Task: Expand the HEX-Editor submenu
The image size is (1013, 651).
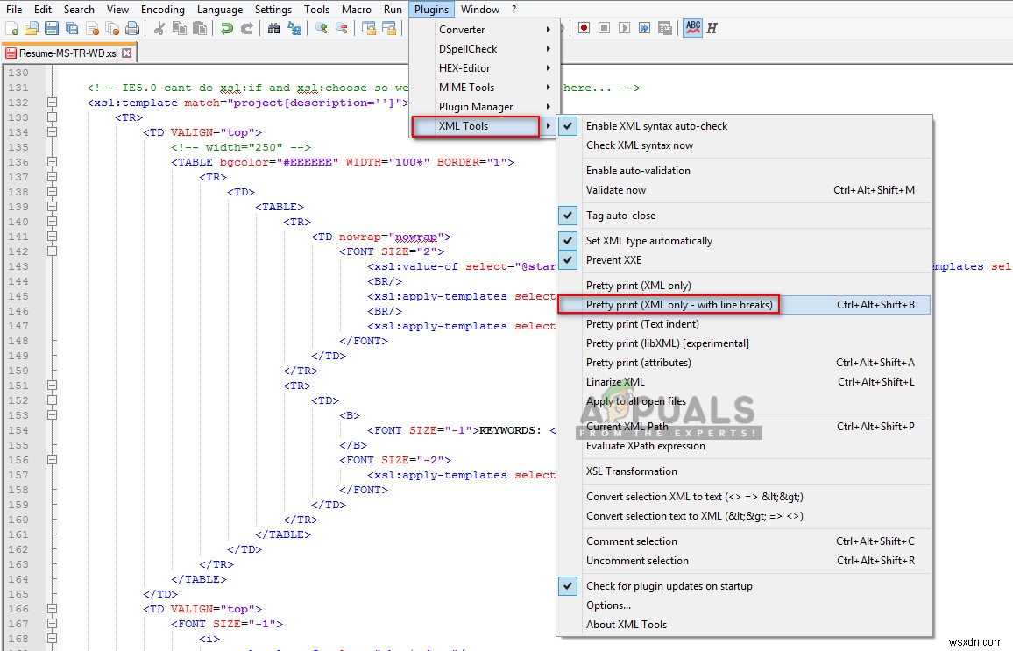Action: point(485,68)
